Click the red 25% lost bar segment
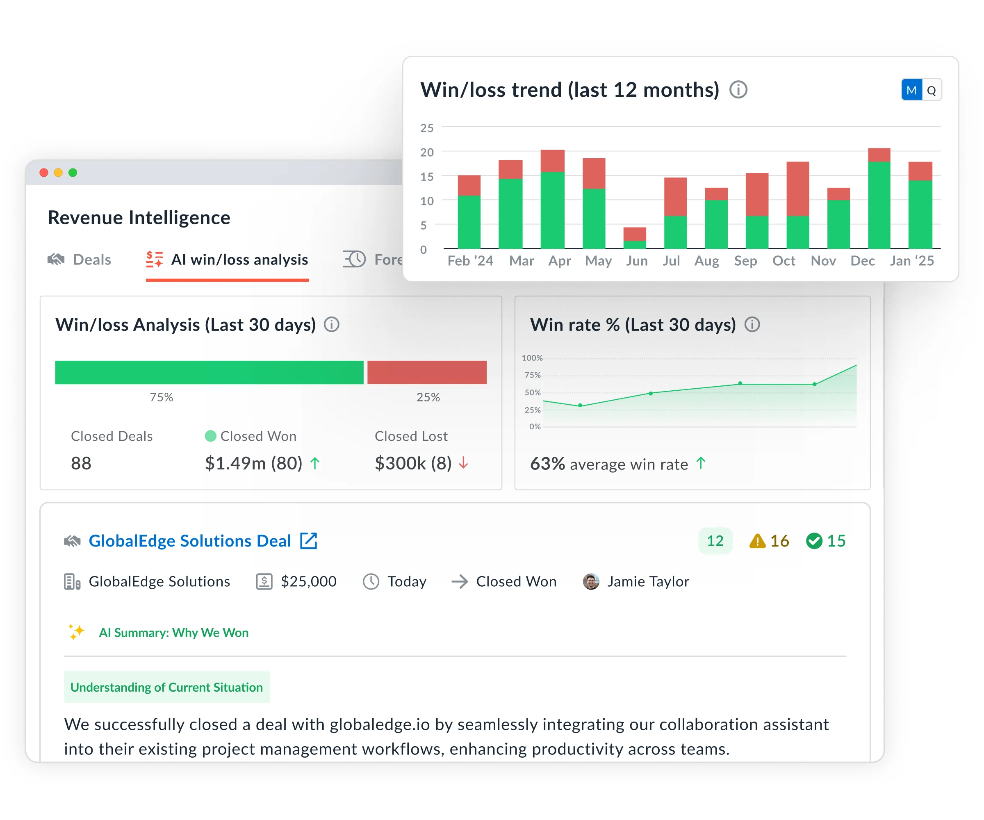This screenshot has height=820, width=984. click(427, 373)
